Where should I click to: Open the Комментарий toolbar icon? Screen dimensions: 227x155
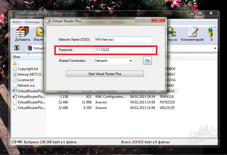(192, 32)
